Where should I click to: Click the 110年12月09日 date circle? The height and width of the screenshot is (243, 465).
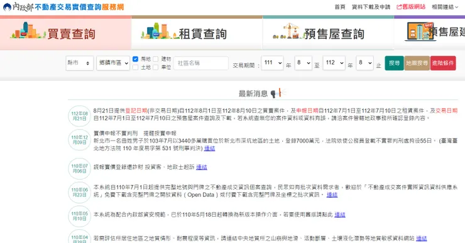79,140
